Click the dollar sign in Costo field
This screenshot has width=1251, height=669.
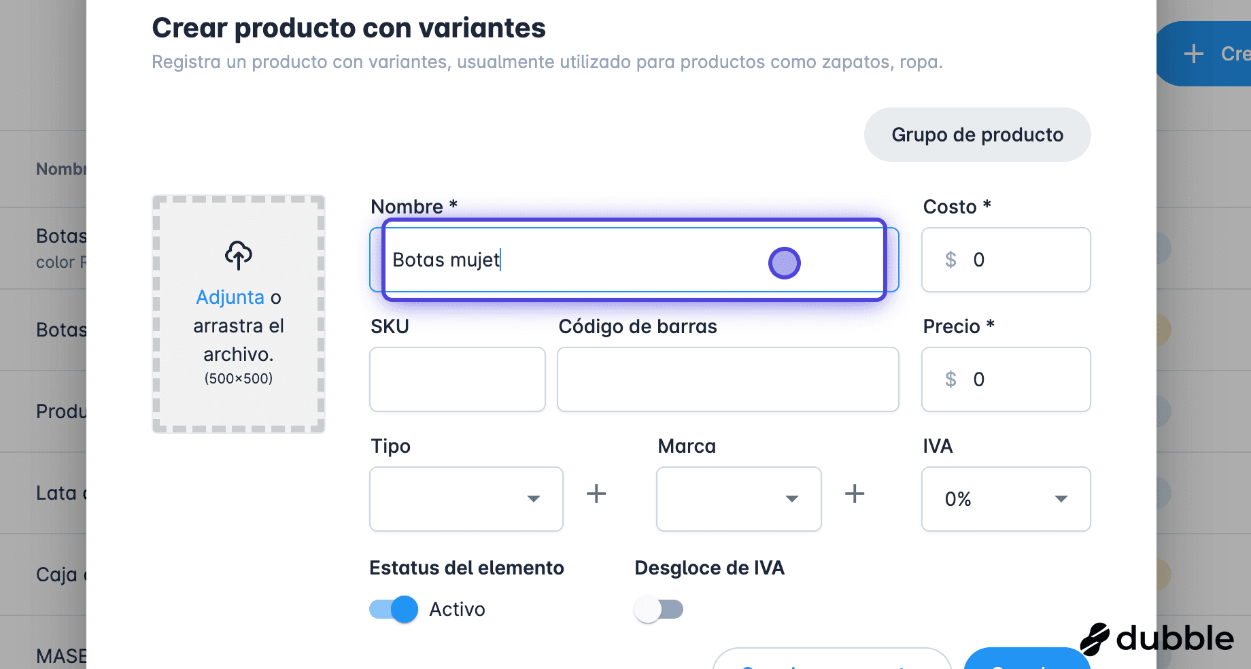point(950,260)
